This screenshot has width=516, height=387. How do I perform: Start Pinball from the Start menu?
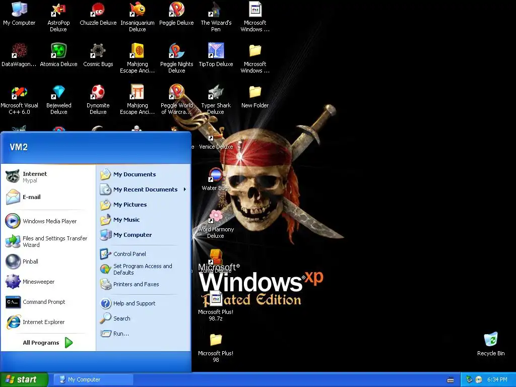[x=48, y=262]
